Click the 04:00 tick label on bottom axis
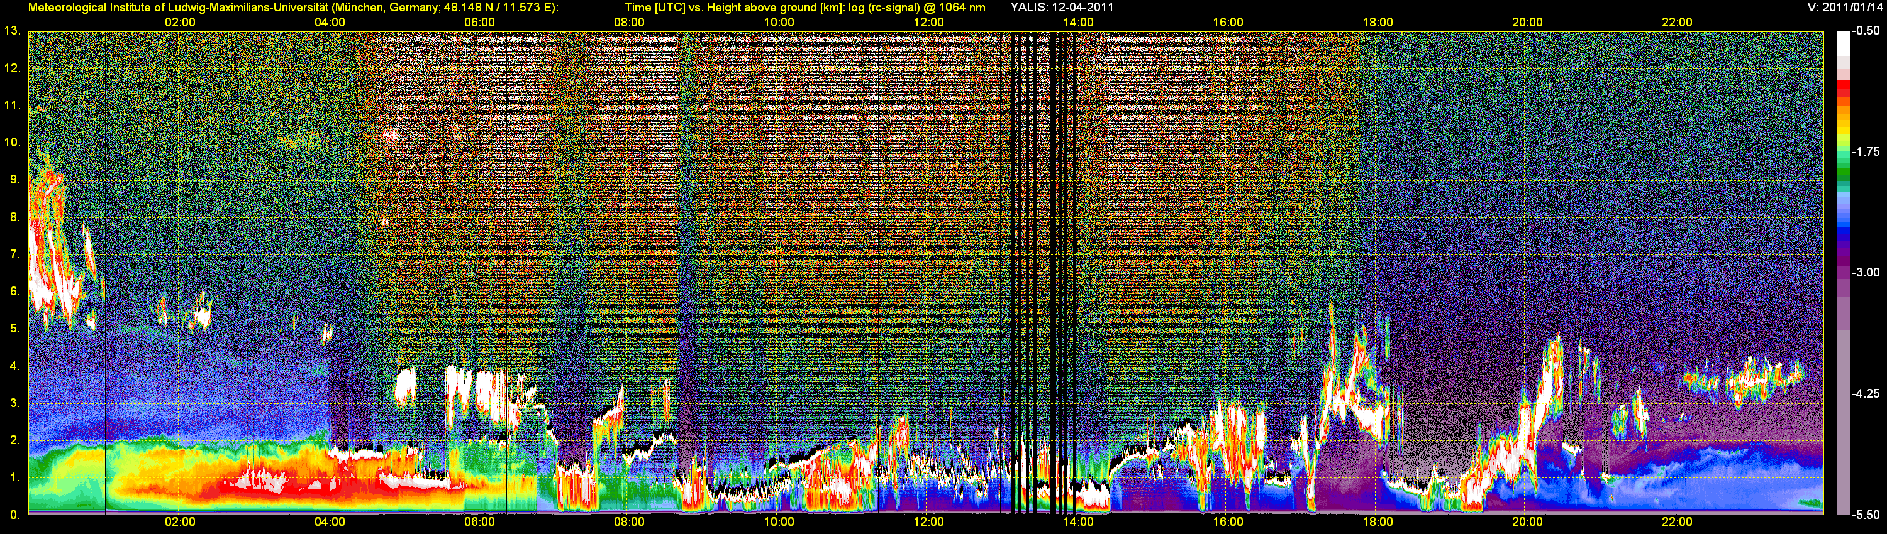Image resolution: width=1887 pixels, height=534 pixels. pos(330,522)
